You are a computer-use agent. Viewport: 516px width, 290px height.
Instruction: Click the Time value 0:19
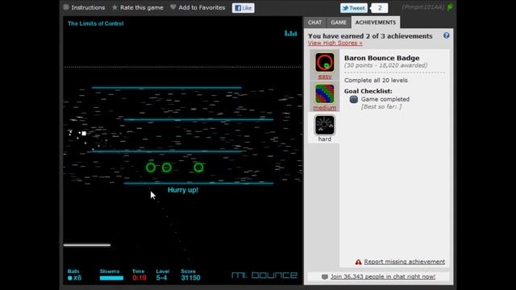(x=139, y=278)
